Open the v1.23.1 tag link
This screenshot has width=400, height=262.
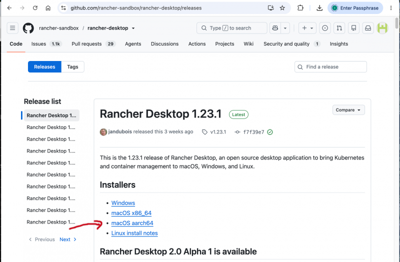(218, 132)
